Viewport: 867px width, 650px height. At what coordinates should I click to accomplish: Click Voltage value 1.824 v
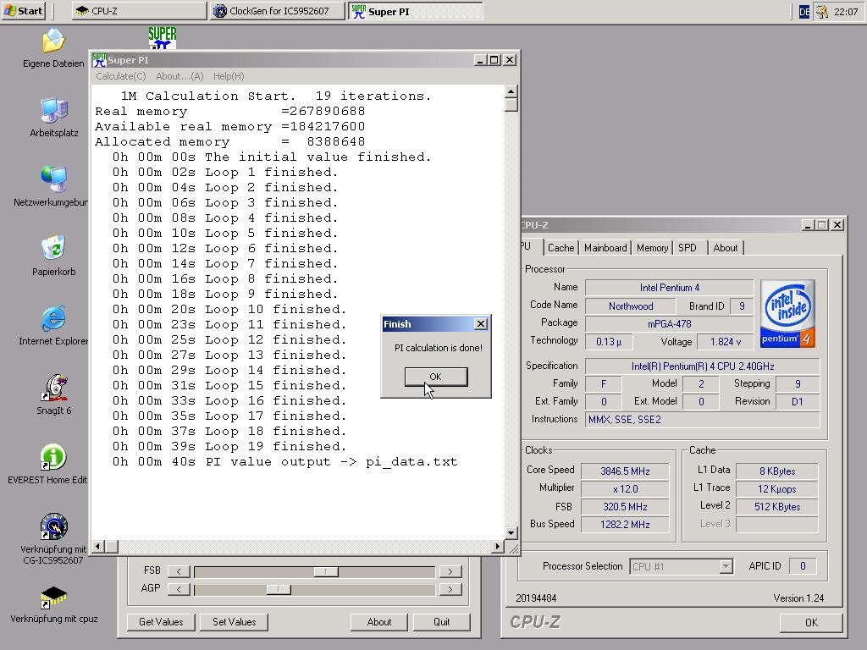(x=725, y=342)
